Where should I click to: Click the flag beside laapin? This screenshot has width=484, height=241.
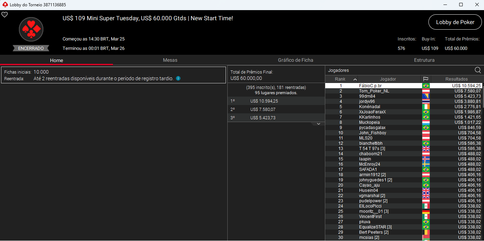(x=426, y=159)
